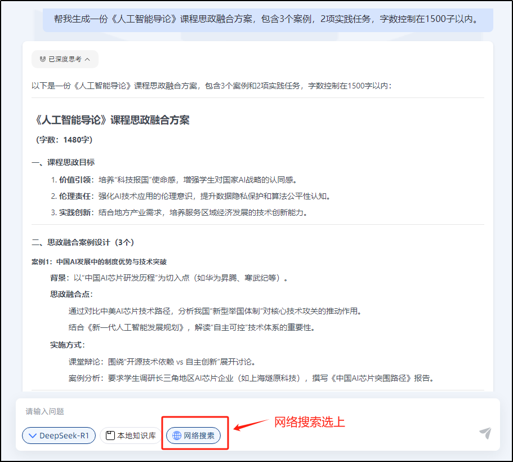Screen dimensions: 513x462
Task: Click the 本地知识库 book icon
Action: (110, 436)
